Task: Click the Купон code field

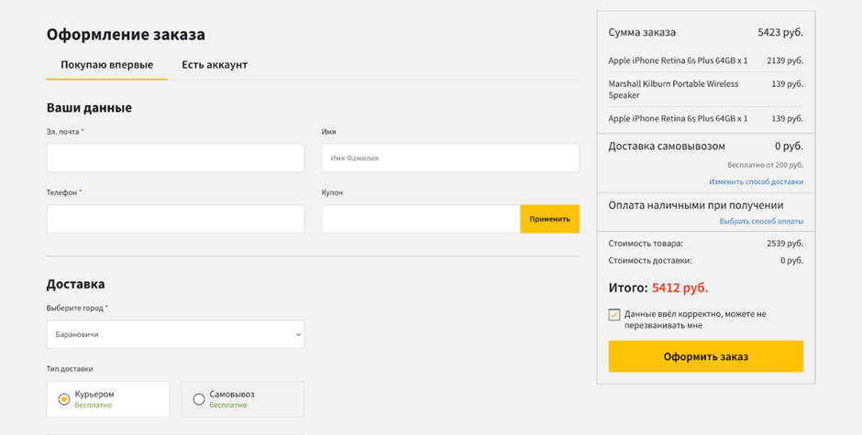Action: [420, 219]
